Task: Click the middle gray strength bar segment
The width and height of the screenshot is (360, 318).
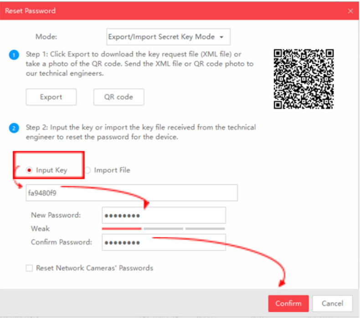Action: pyautogui.click(x=163, y=228)
